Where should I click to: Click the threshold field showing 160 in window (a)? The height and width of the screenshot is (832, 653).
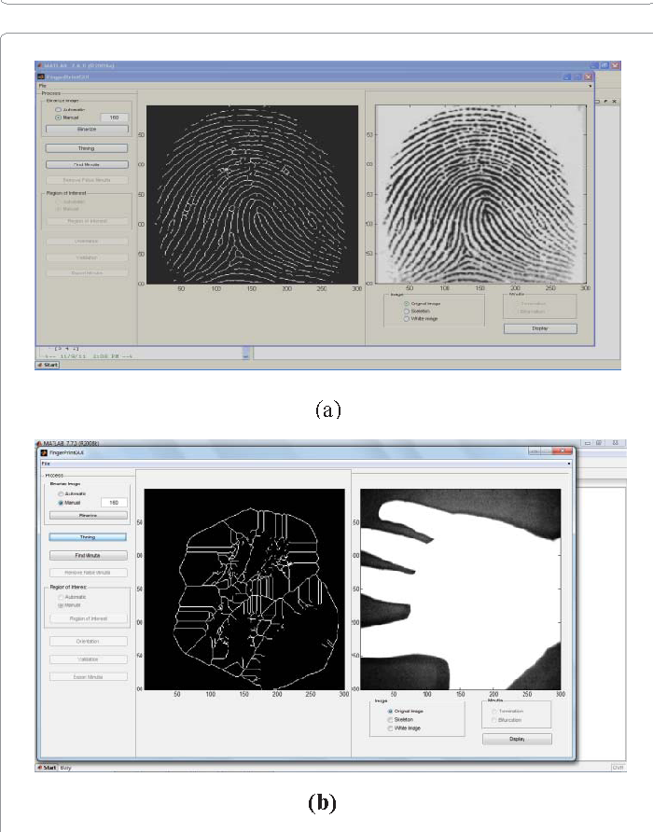[x=114, y=118]
